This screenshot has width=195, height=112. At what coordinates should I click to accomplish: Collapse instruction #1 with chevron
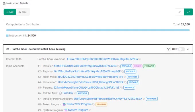(x=188, y=49)
